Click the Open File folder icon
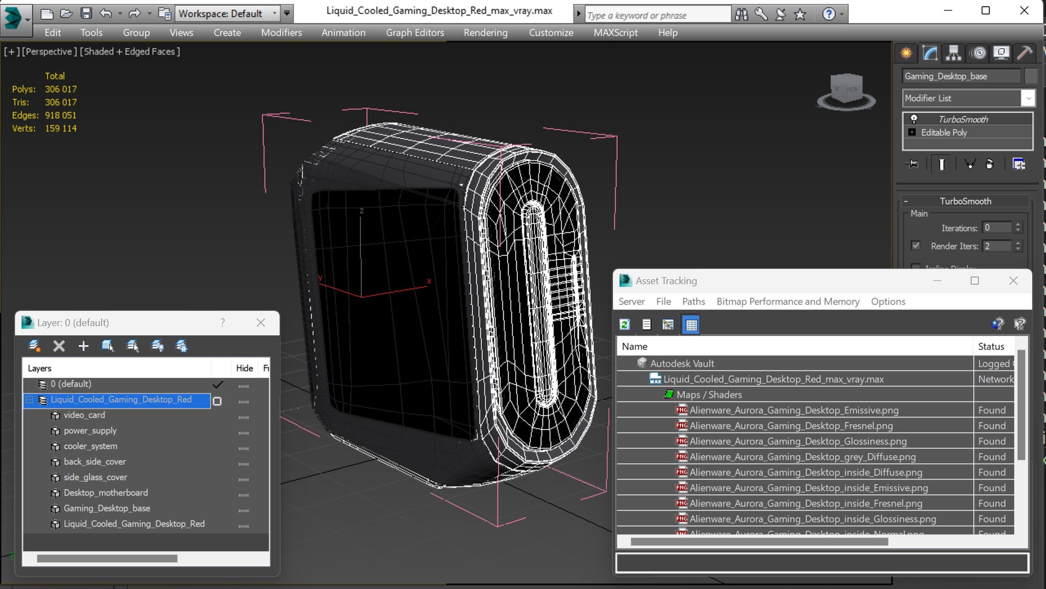1046x589 pixels. point(66,14)
